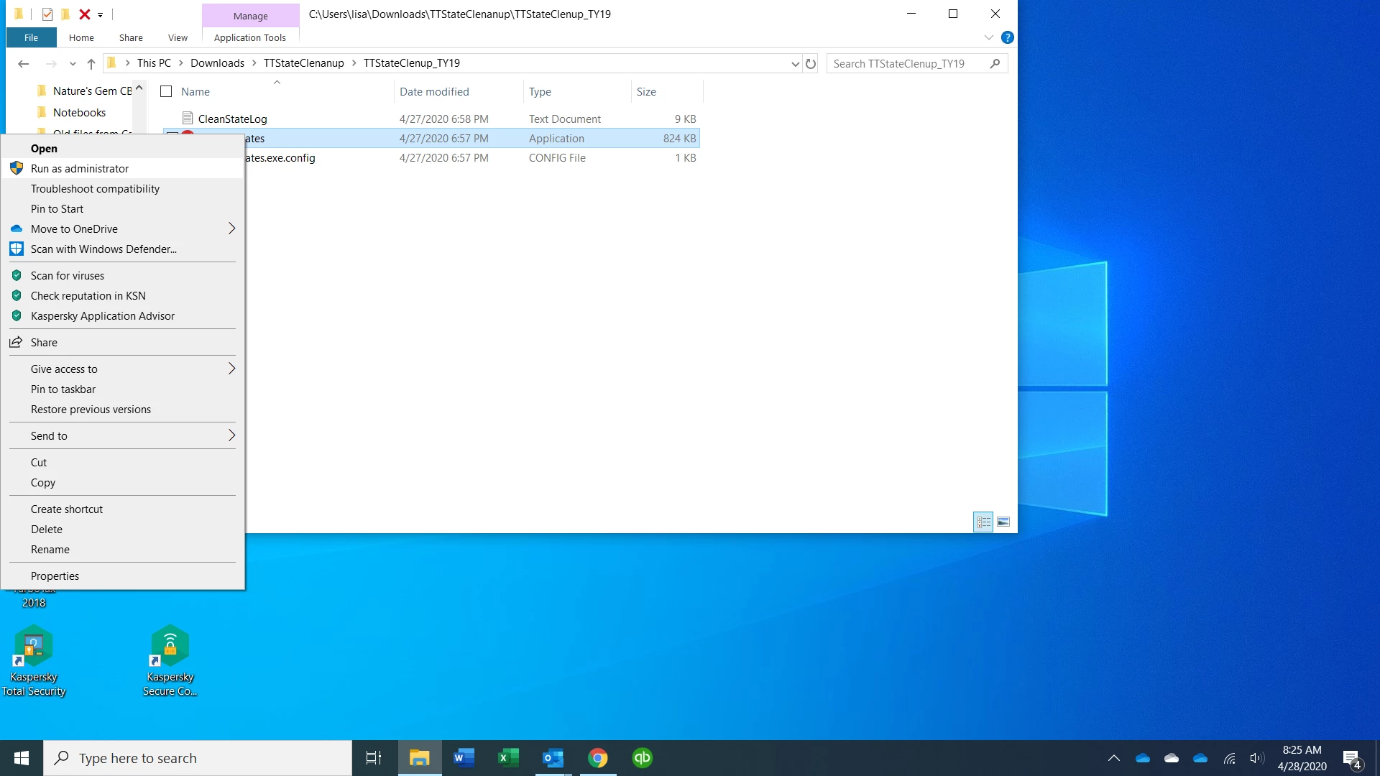Image resolution: width=1380 pixels, height=776 pixels.
Task: Choose Rename from the context menu
Action: click(x=123, y=550)
